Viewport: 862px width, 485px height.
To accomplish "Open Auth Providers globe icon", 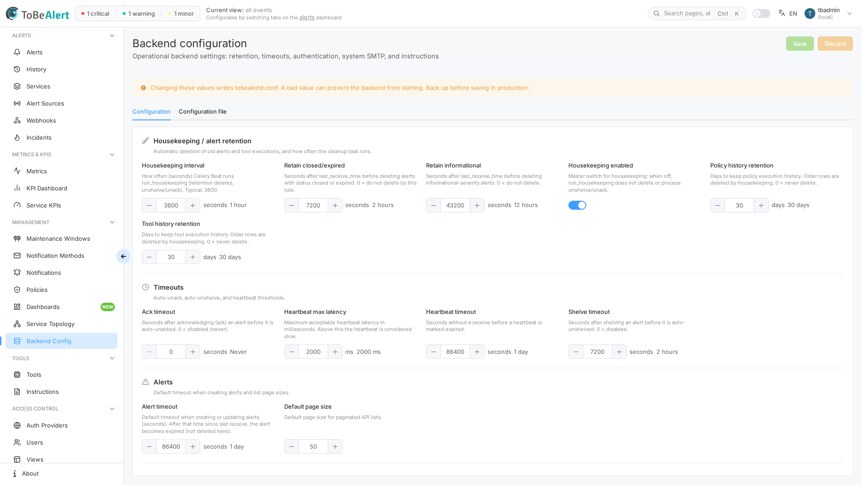I will (x=17, y=425).
